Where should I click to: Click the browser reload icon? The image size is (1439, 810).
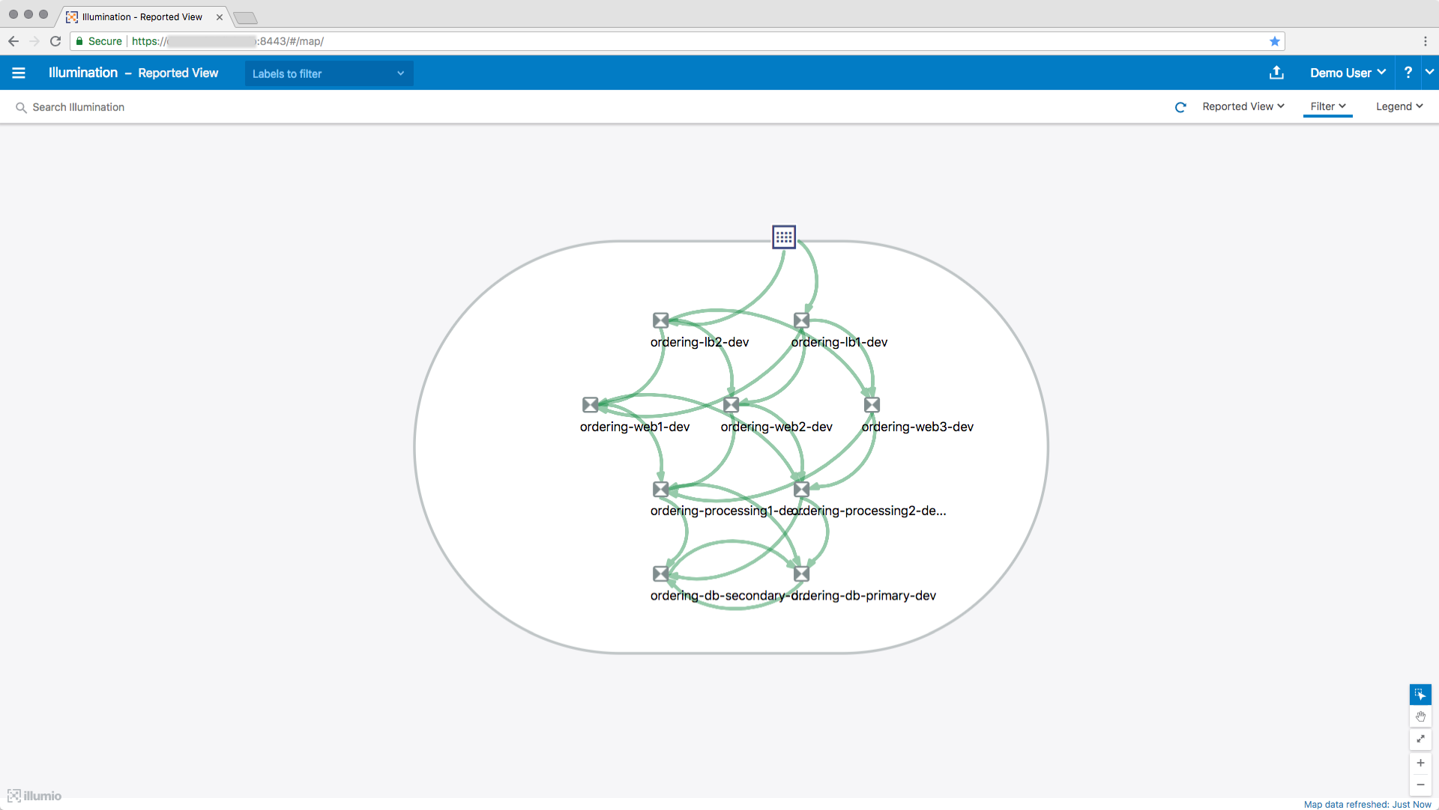(55, 41)
